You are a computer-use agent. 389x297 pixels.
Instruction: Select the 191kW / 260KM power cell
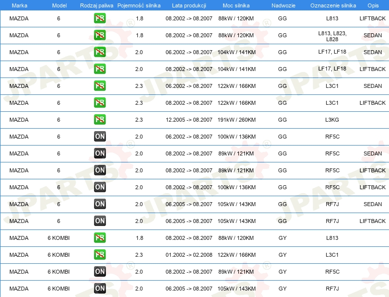coord(236,120)
